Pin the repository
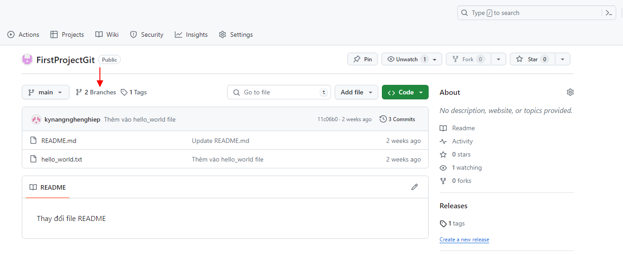This screenshot has height=255, width=623. click(x=362, y=59)
